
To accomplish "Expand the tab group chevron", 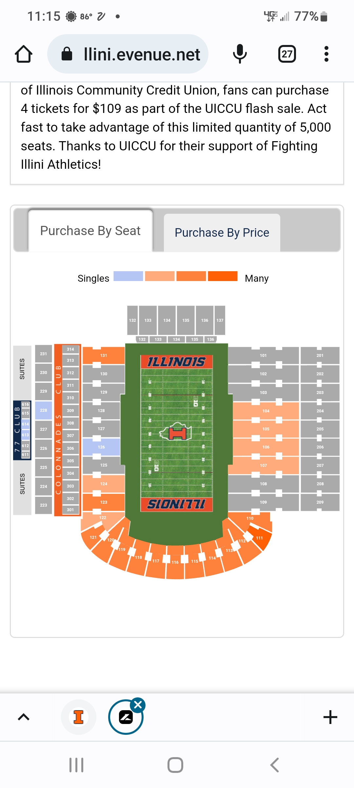I will [x=24, y=717].
